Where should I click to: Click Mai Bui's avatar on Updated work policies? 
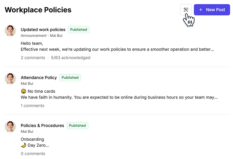10,31
